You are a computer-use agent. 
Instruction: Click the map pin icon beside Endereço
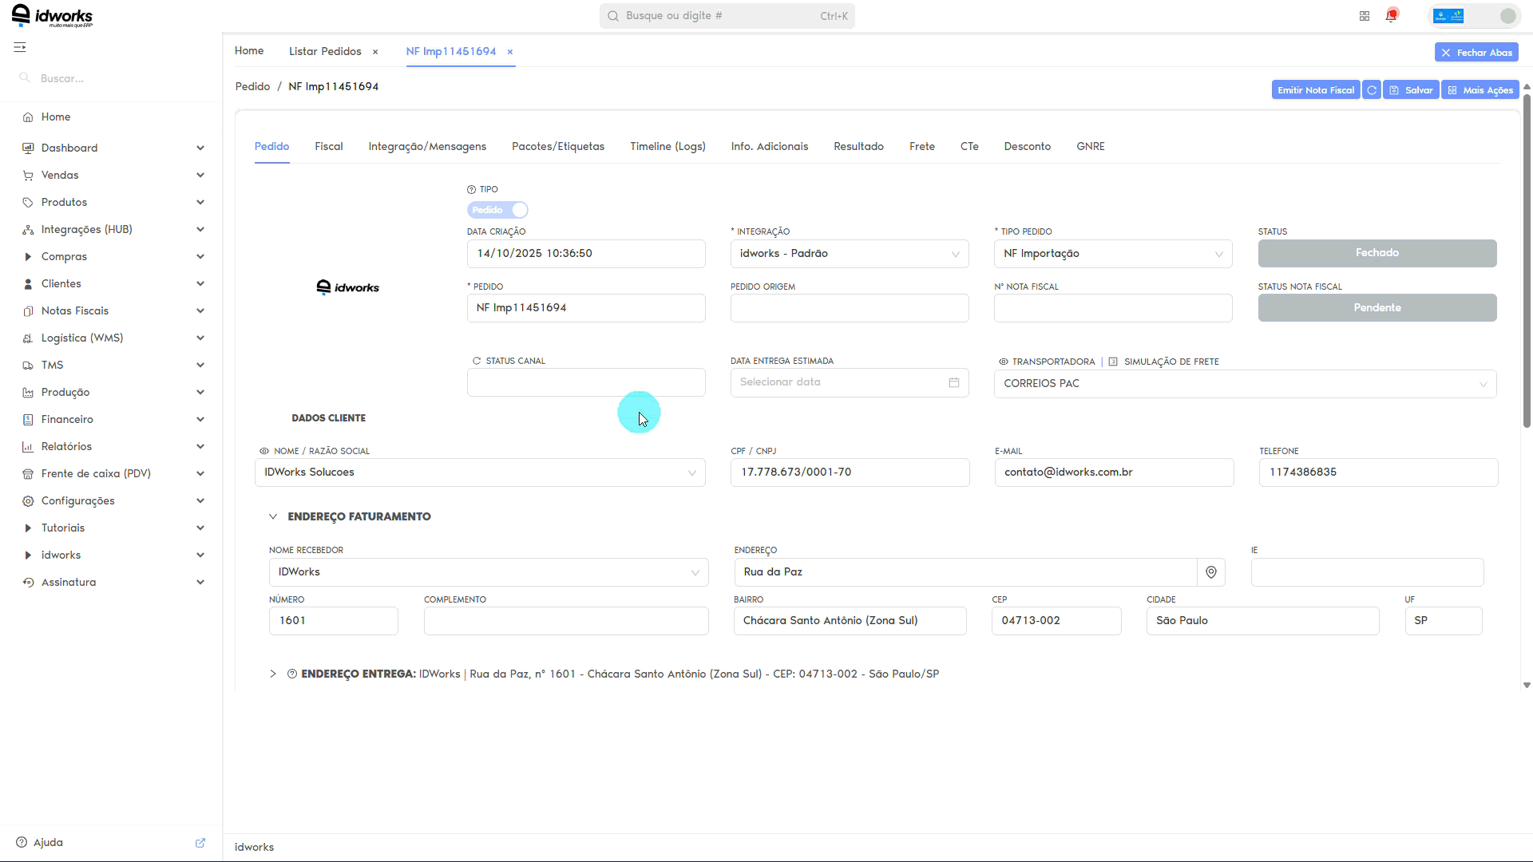tap(1211, 572)
